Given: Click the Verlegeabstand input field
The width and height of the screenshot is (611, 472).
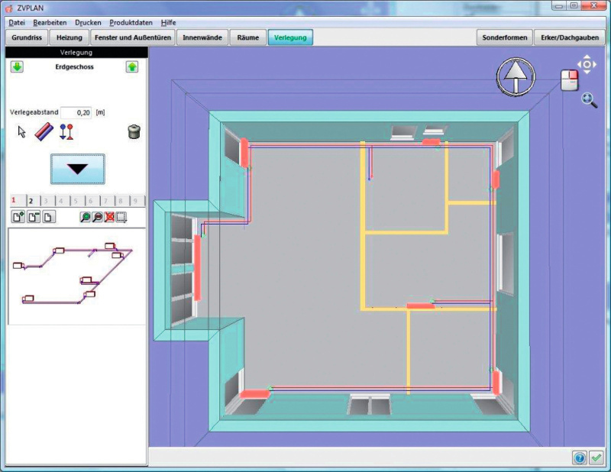Looking at the screenshot, I should (x=76, y=112).
